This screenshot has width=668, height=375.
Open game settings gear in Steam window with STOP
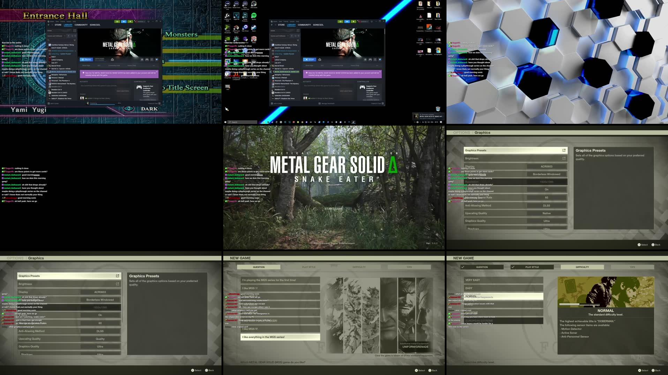(x=365, y=59)
